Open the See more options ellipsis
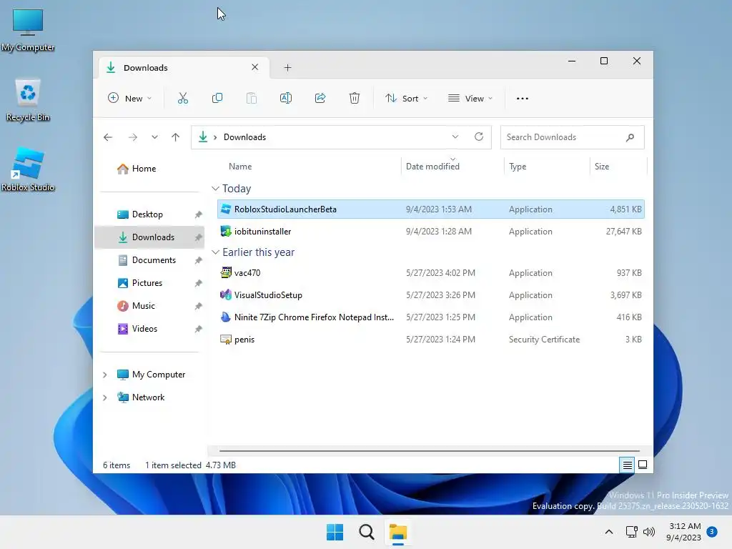The width and height of the screenshot is (732, 549). click(x=523, y=99)
